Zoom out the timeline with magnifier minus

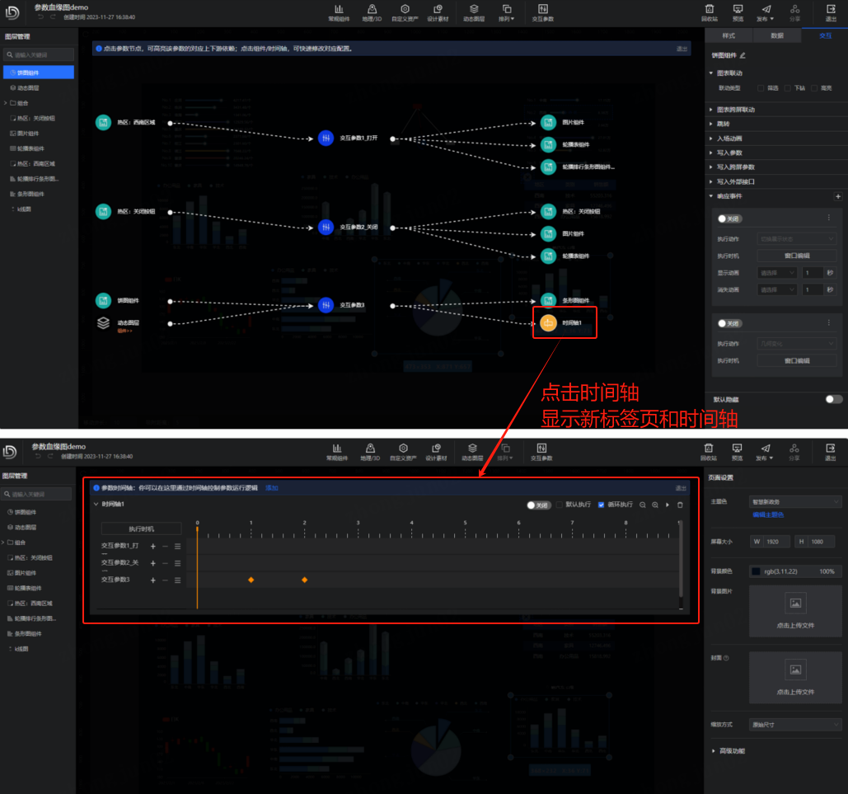coord(643,505)
